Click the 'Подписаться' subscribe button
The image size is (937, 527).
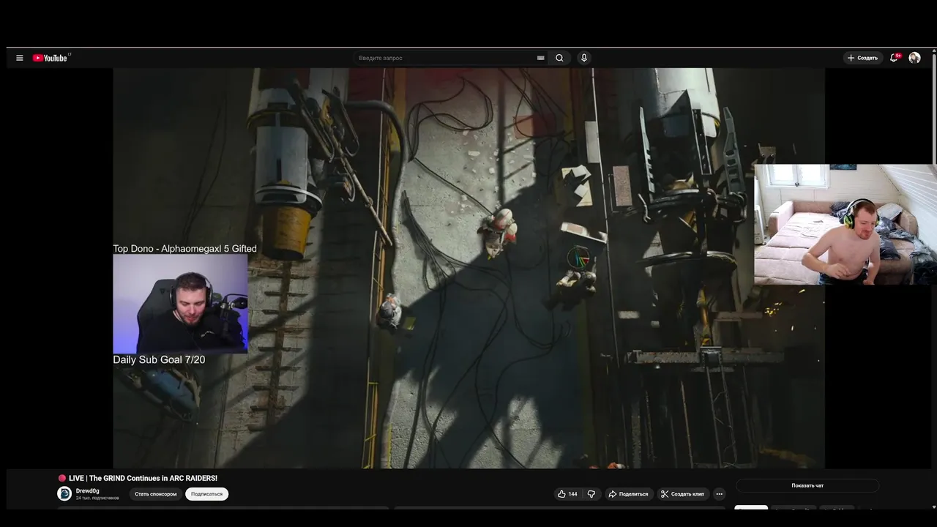(206, 494)
